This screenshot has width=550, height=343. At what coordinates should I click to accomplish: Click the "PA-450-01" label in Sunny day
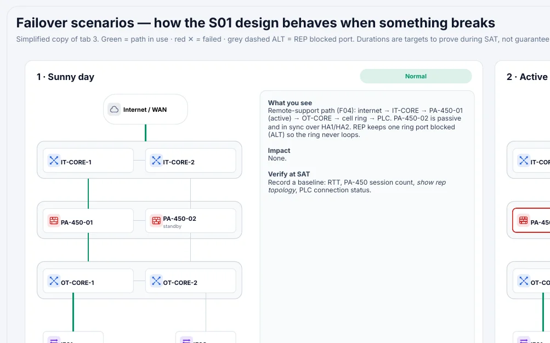click(77, 222)
